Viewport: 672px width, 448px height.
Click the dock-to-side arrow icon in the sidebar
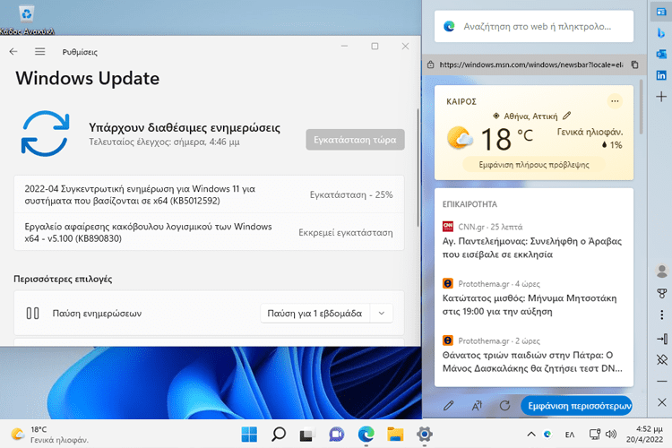[662, 339]
